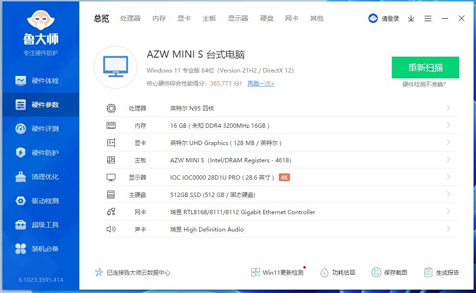Click 保存截图 at the bottom
Viewport: 476px width, 293px height.
(x=389, y=272)
